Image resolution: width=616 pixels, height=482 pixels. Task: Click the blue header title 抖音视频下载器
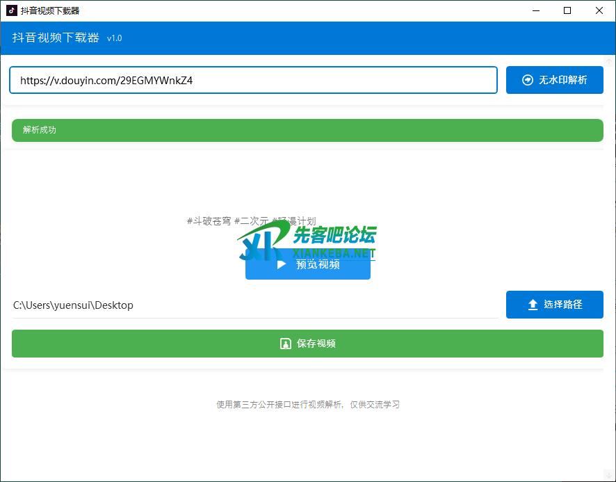[x=56, y=38]
